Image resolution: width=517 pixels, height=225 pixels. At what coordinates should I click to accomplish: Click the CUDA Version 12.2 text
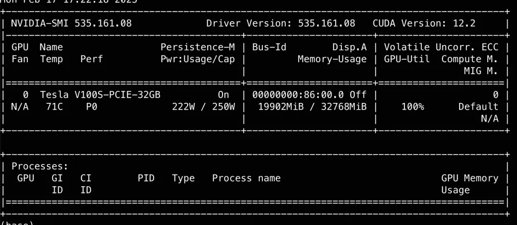coord(424,23)
